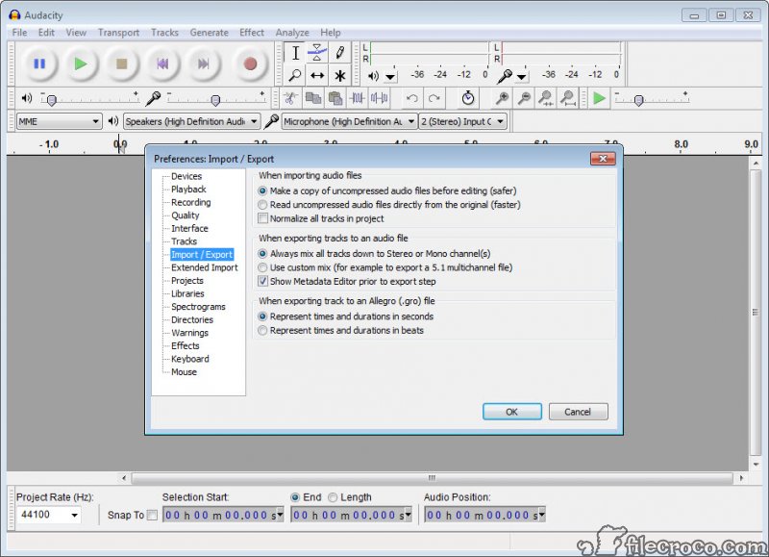Click the Copy icon in edit toolbar
The width and height of the screenshot is (769, 557).
313,99
